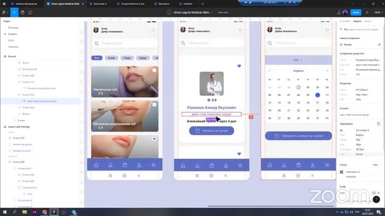Go to next month in calendar

tap(327, 71)
